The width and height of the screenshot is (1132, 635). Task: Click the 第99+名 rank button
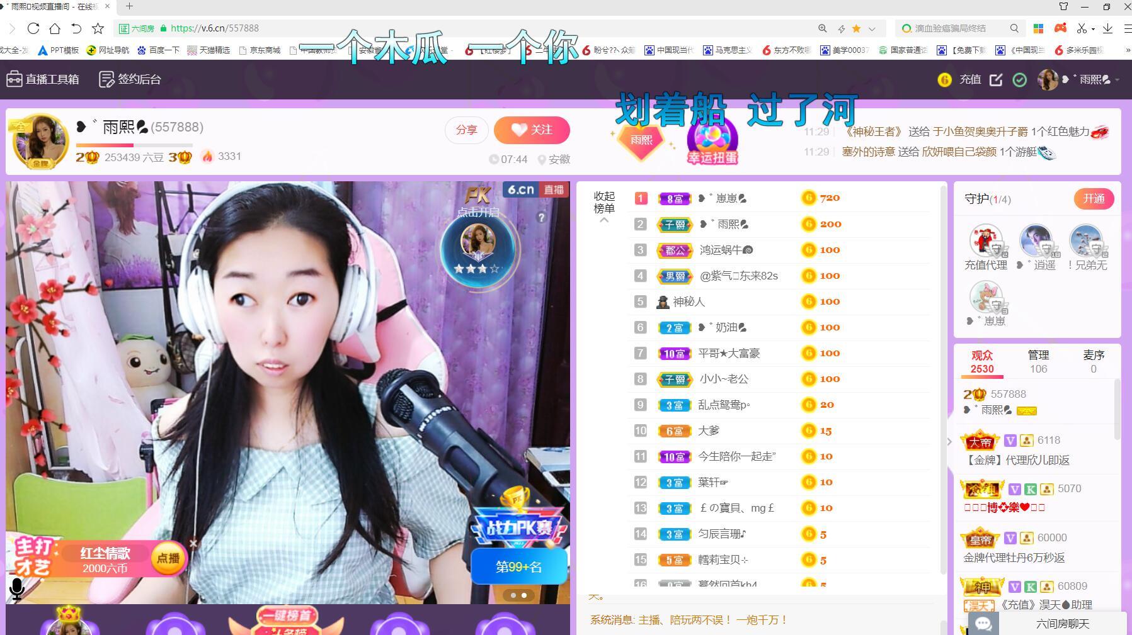(x=519, y=567)
